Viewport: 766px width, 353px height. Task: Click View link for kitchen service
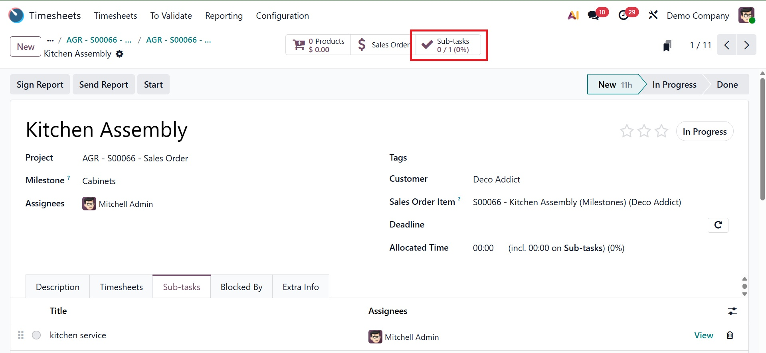(703, 335)
